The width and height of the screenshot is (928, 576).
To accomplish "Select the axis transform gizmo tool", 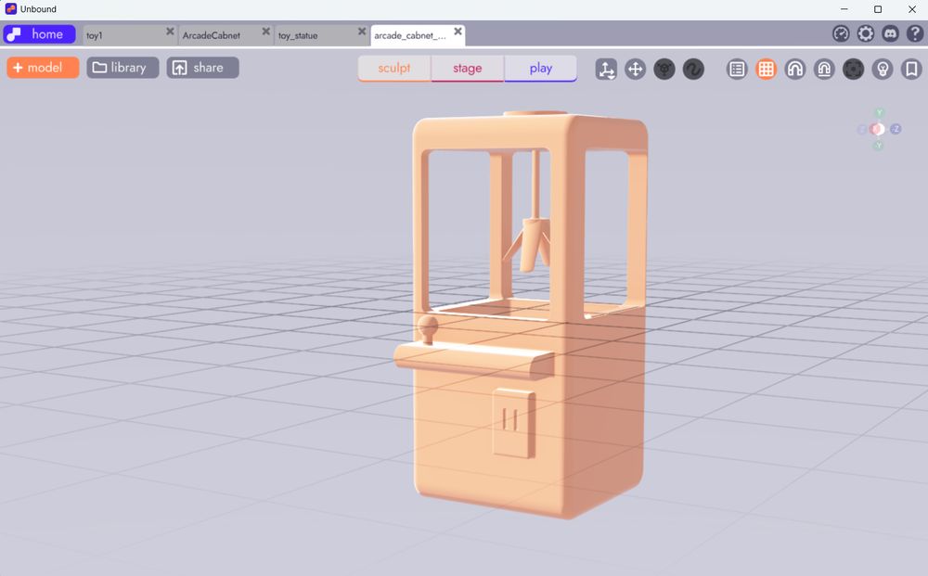I will (x=606, y=70).
